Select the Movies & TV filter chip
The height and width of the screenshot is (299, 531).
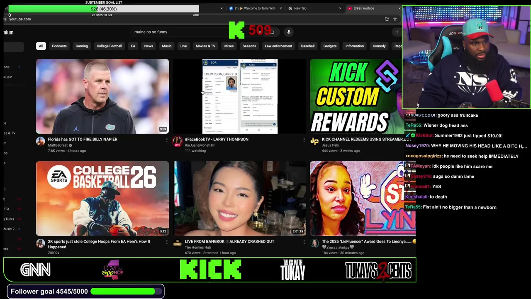205,46
